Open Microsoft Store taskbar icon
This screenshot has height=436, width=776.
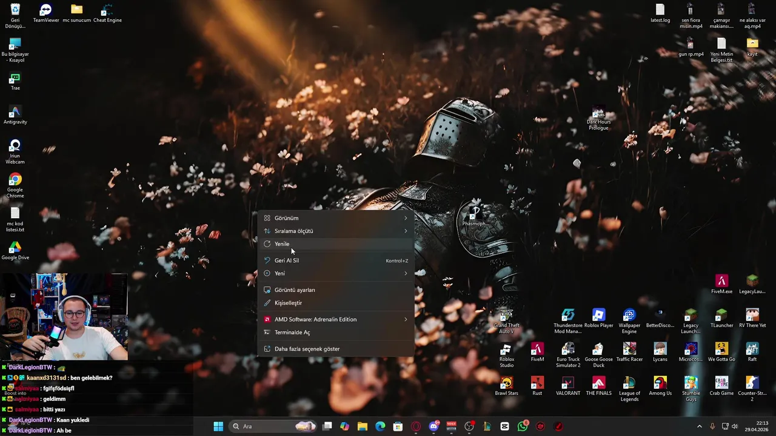click(x=398, y=426)
